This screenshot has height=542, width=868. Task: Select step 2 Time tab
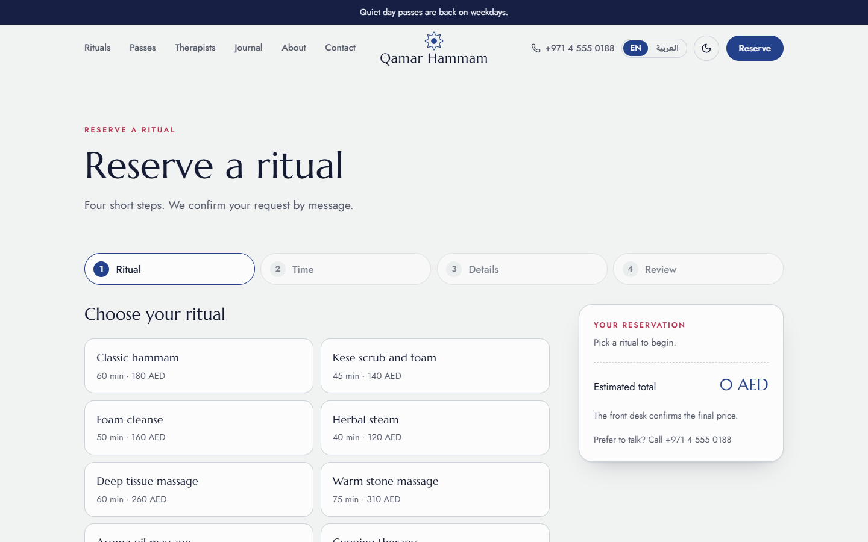coord(346,269)
